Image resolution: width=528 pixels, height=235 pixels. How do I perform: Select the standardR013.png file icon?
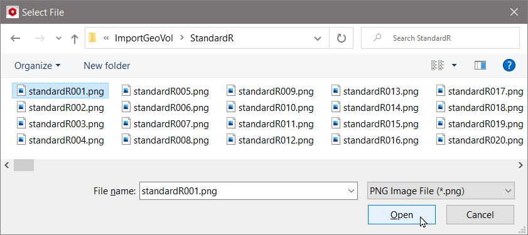(336, 91)
